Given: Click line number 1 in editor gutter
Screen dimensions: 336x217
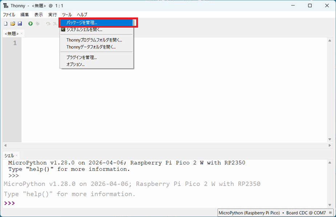Looking at the screenshot, I should [x=15, y=43].
